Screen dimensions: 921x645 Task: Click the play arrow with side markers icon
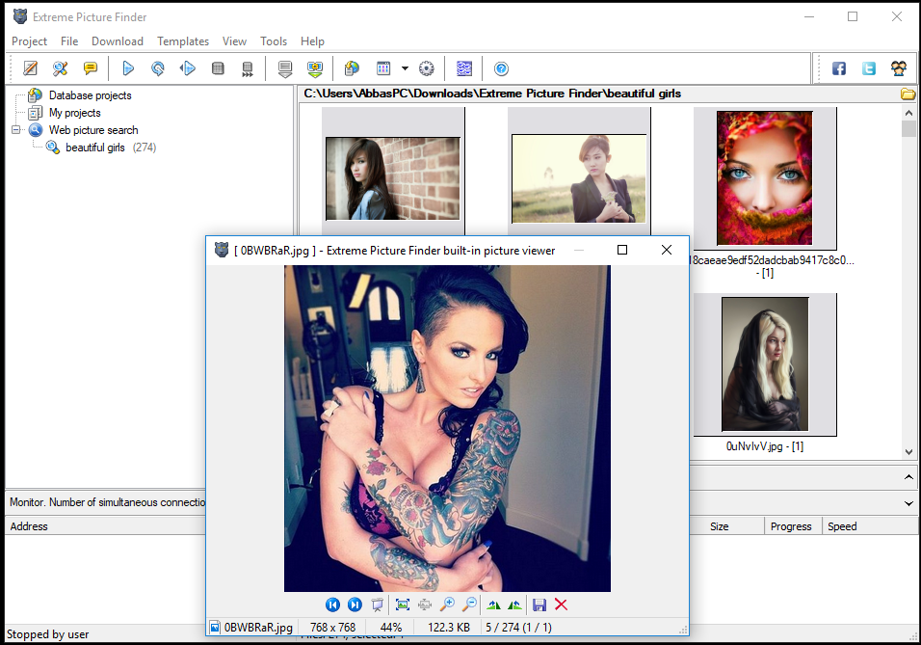187,68
